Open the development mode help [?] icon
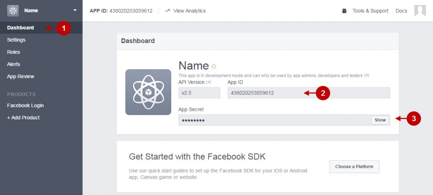 tap(367, 76)
